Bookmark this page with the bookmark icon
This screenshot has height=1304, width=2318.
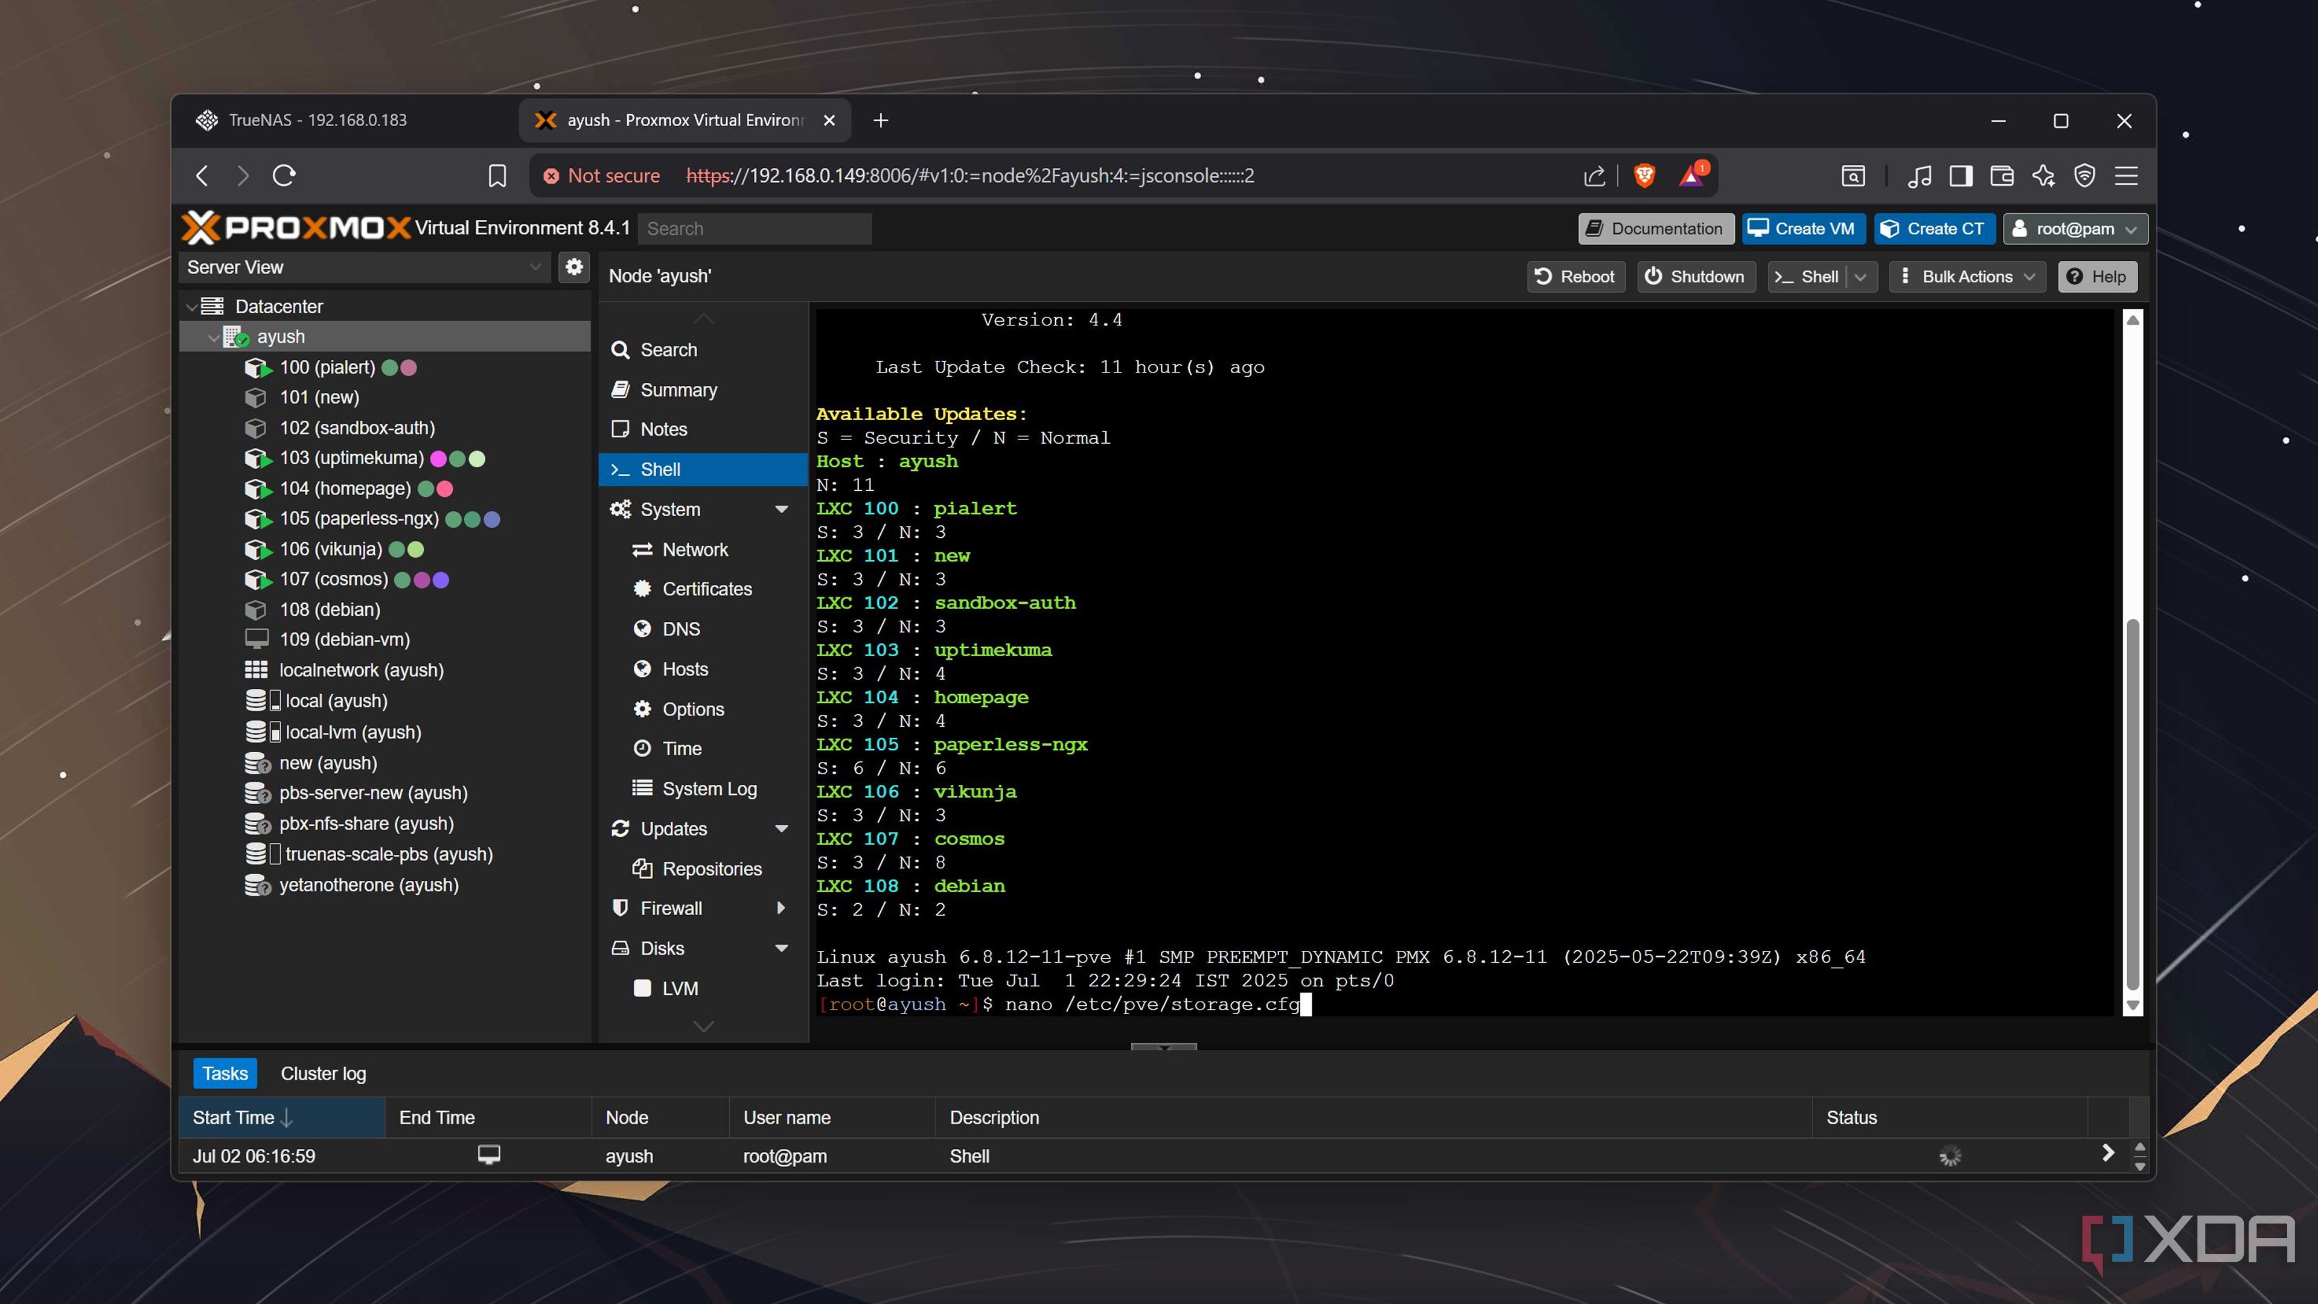497,176
